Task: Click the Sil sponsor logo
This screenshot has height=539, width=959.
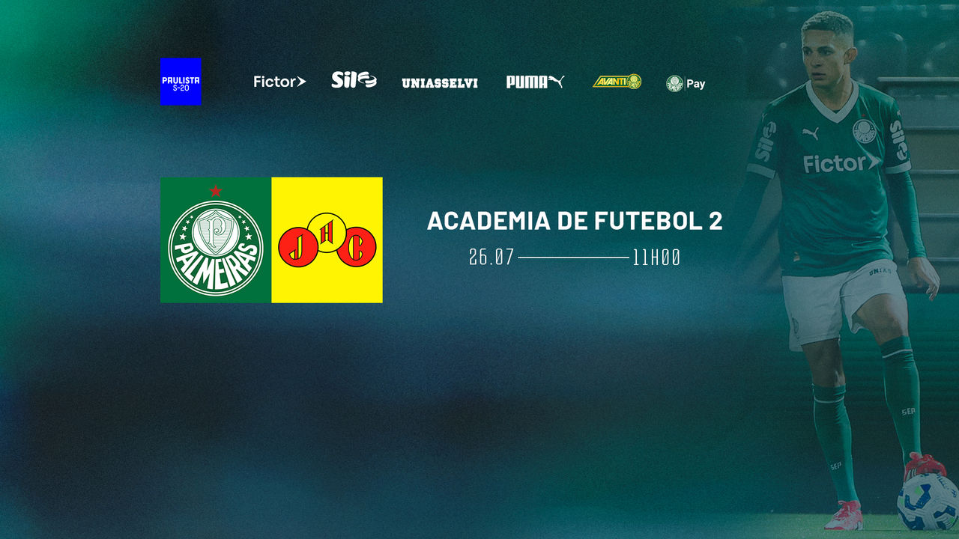Action: (354, 80)
